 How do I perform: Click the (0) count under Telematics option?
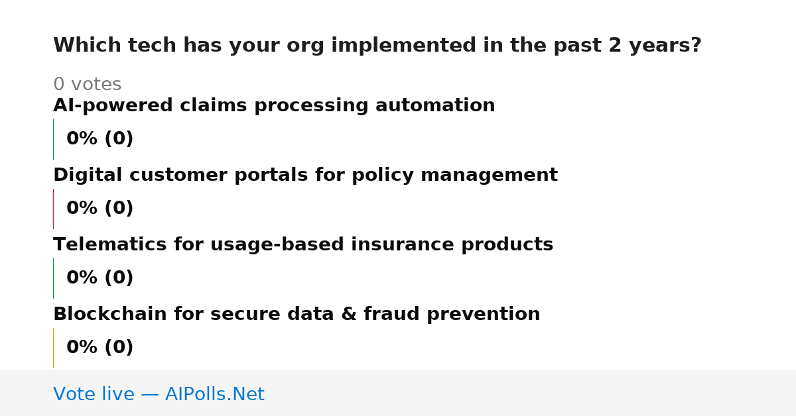(119, 278)
